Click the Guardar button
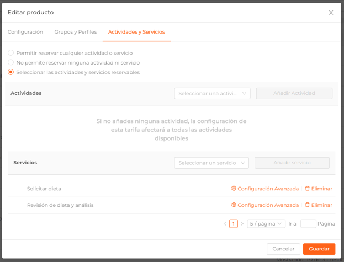 point(319,249)
